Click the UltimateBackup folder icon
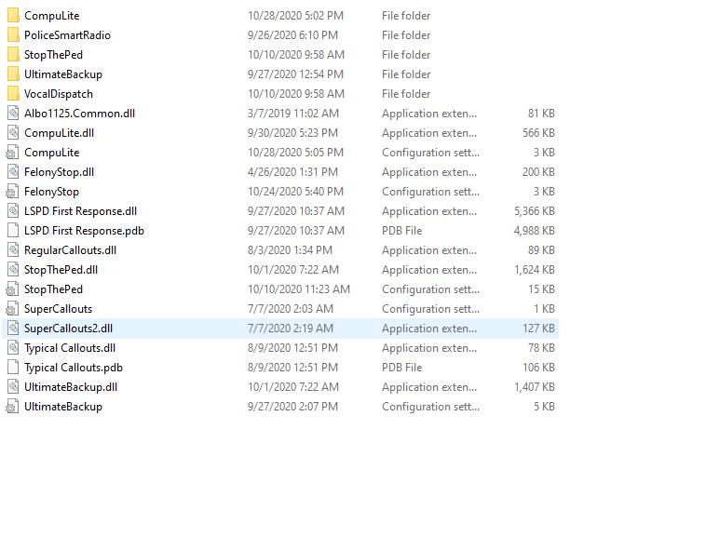The width and height of the screenshot is (719, 537). point(13,74)
